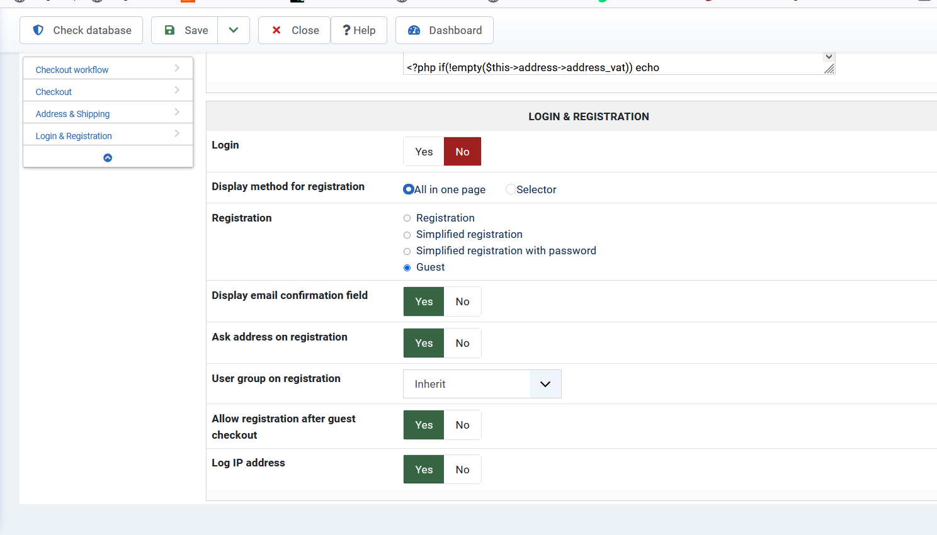This screenshot has width=937, height=535.
Task: Open the Save options dropdown arrow
Action: tap(234, 30)
